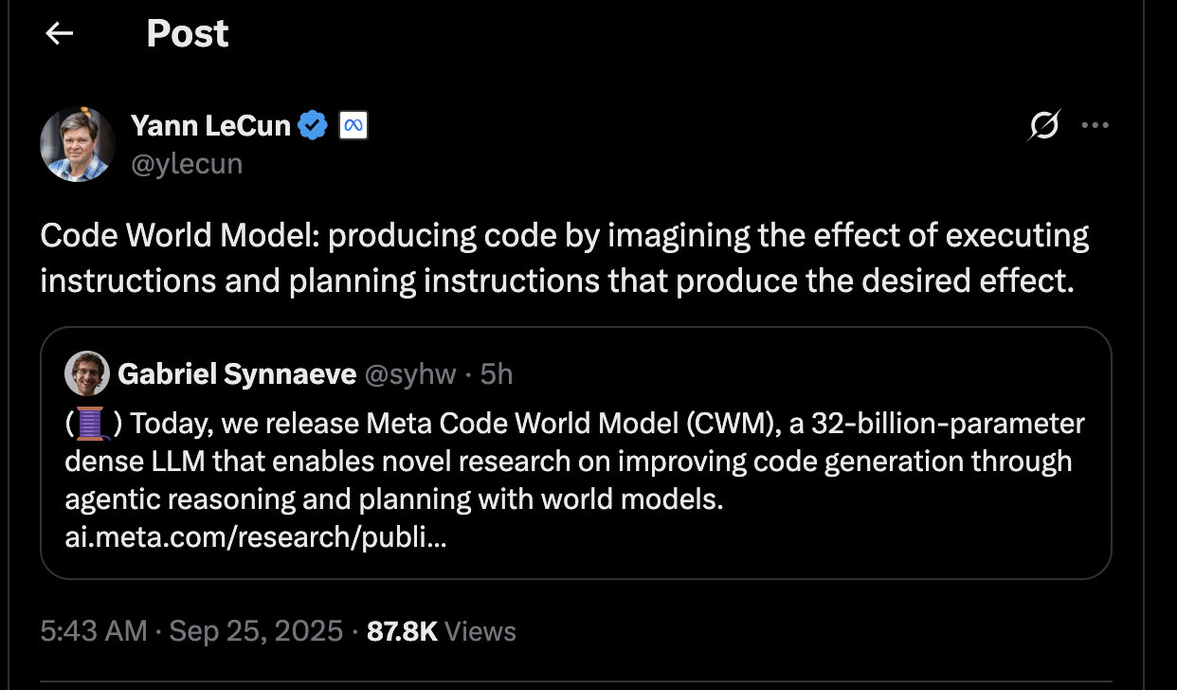Click the main Code World Model tweet text
This screenshot has height=690, width=1177.
coord(565,258)
